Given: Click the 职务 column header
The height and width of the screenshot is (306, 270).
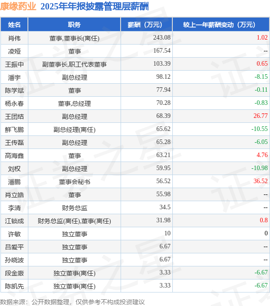Looking at the screenshot, I should [74, 25].
